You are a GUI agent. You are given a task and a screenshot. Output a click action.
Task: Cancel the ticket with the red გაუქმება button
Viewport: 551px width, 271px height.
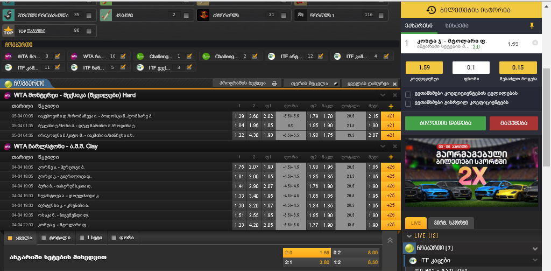tap(513, 123)
